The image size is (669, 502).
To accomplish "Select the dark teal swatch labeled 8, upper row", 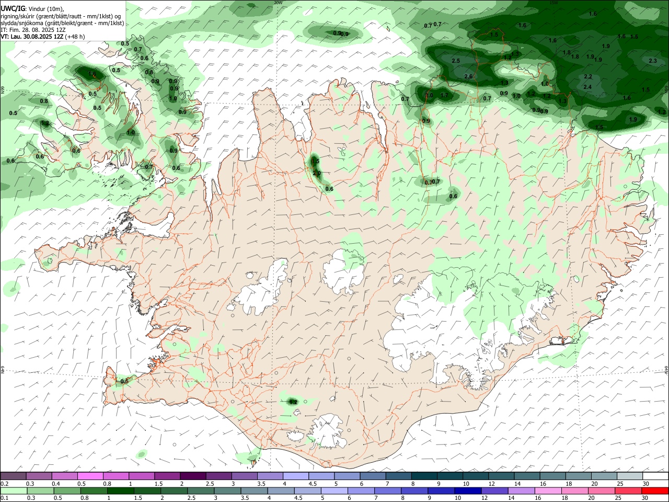I will pos(423,476).
